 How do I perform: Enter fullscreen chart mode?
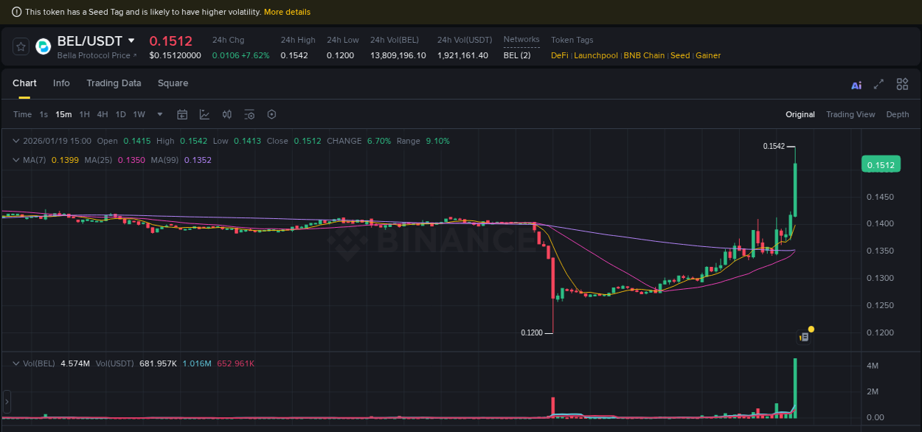(878, 84)
